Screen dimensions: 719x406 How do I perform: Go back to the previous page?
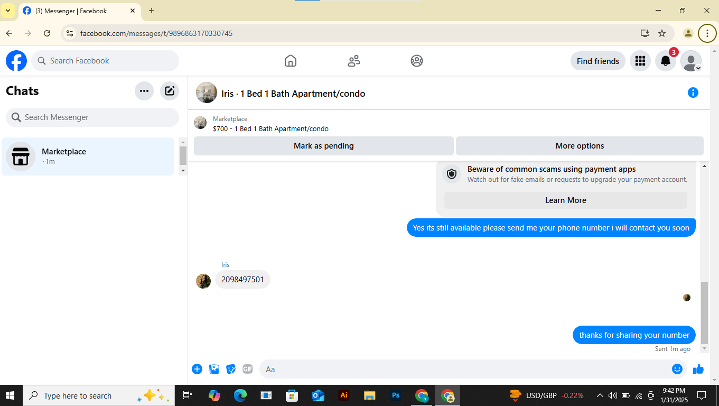tap(9, 33)
